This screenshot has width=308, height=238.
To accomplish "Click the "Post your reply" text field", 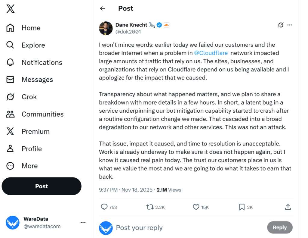I will (180, 228).
